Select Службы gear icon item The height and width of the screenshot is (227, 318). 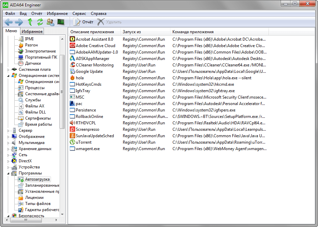pos(21,100)
